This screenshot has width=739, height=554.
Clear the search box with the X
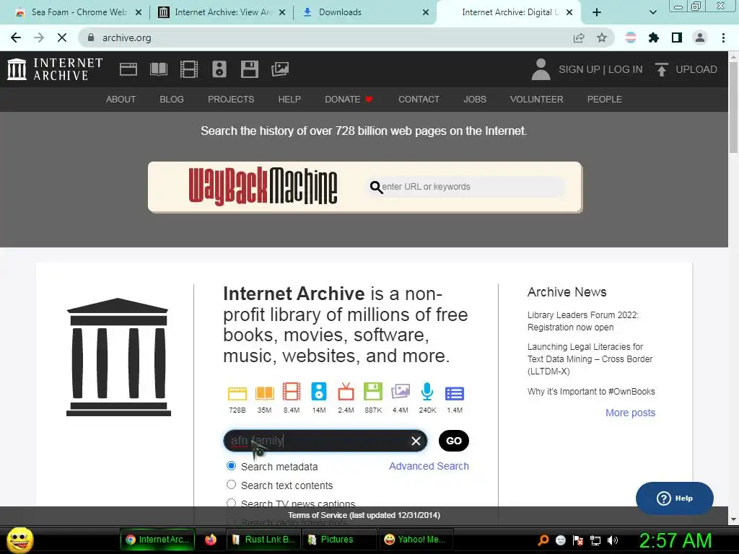click(416, 441)
